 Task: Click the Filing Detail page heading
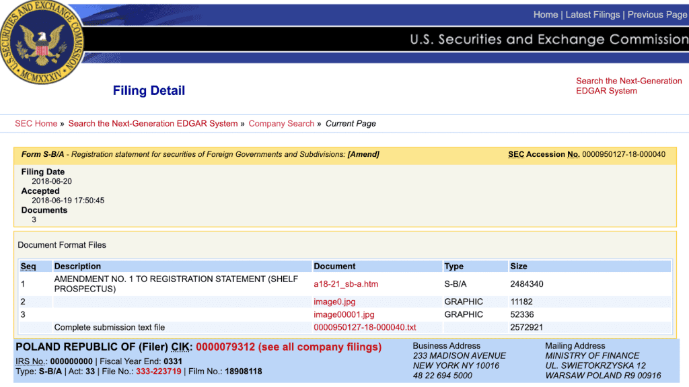coord(149,91)
